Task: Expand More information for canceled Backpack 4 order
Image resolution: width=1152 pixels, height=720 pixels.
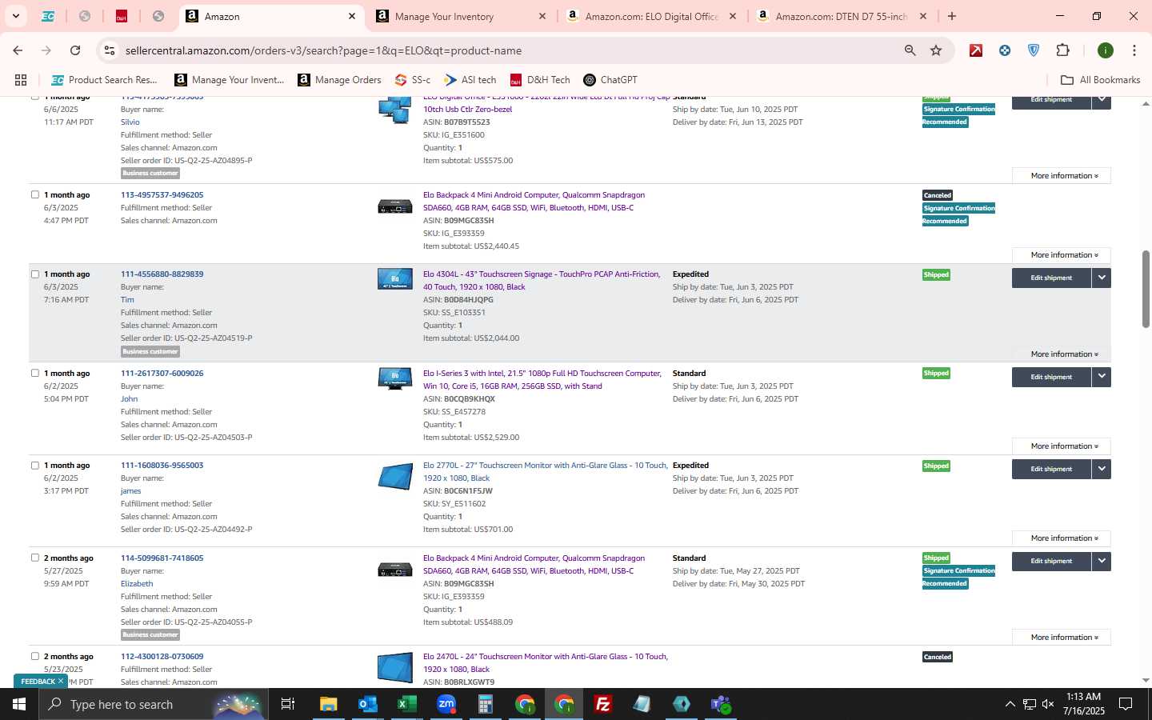Action: (x=1062, y=255)
